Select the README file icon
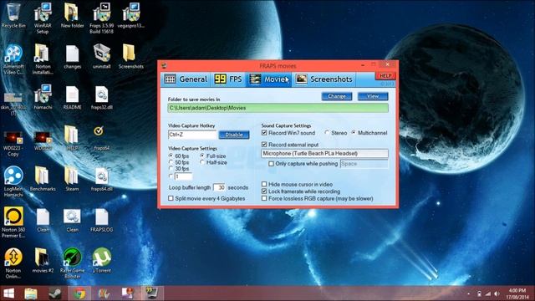The height and width of the screenshot is (301, 535). point(73,97)
